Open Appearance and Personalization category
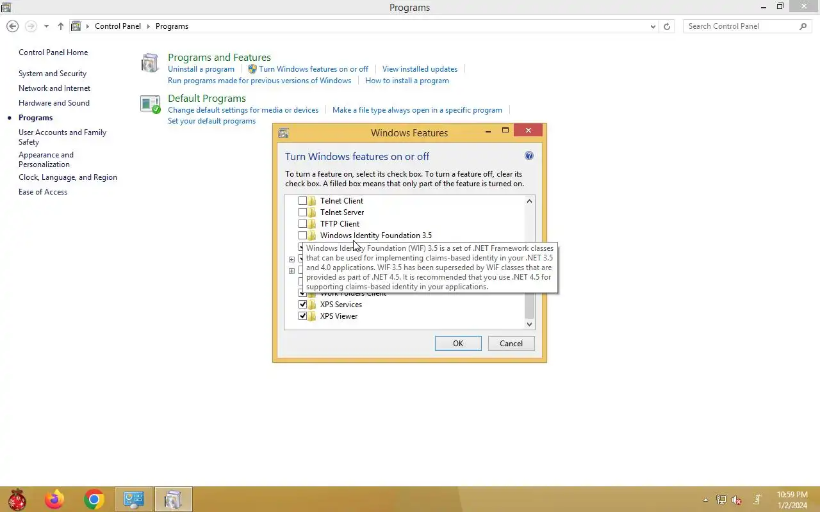The height and width of the screenshot is (512, 820). click(x=46, y=159)
